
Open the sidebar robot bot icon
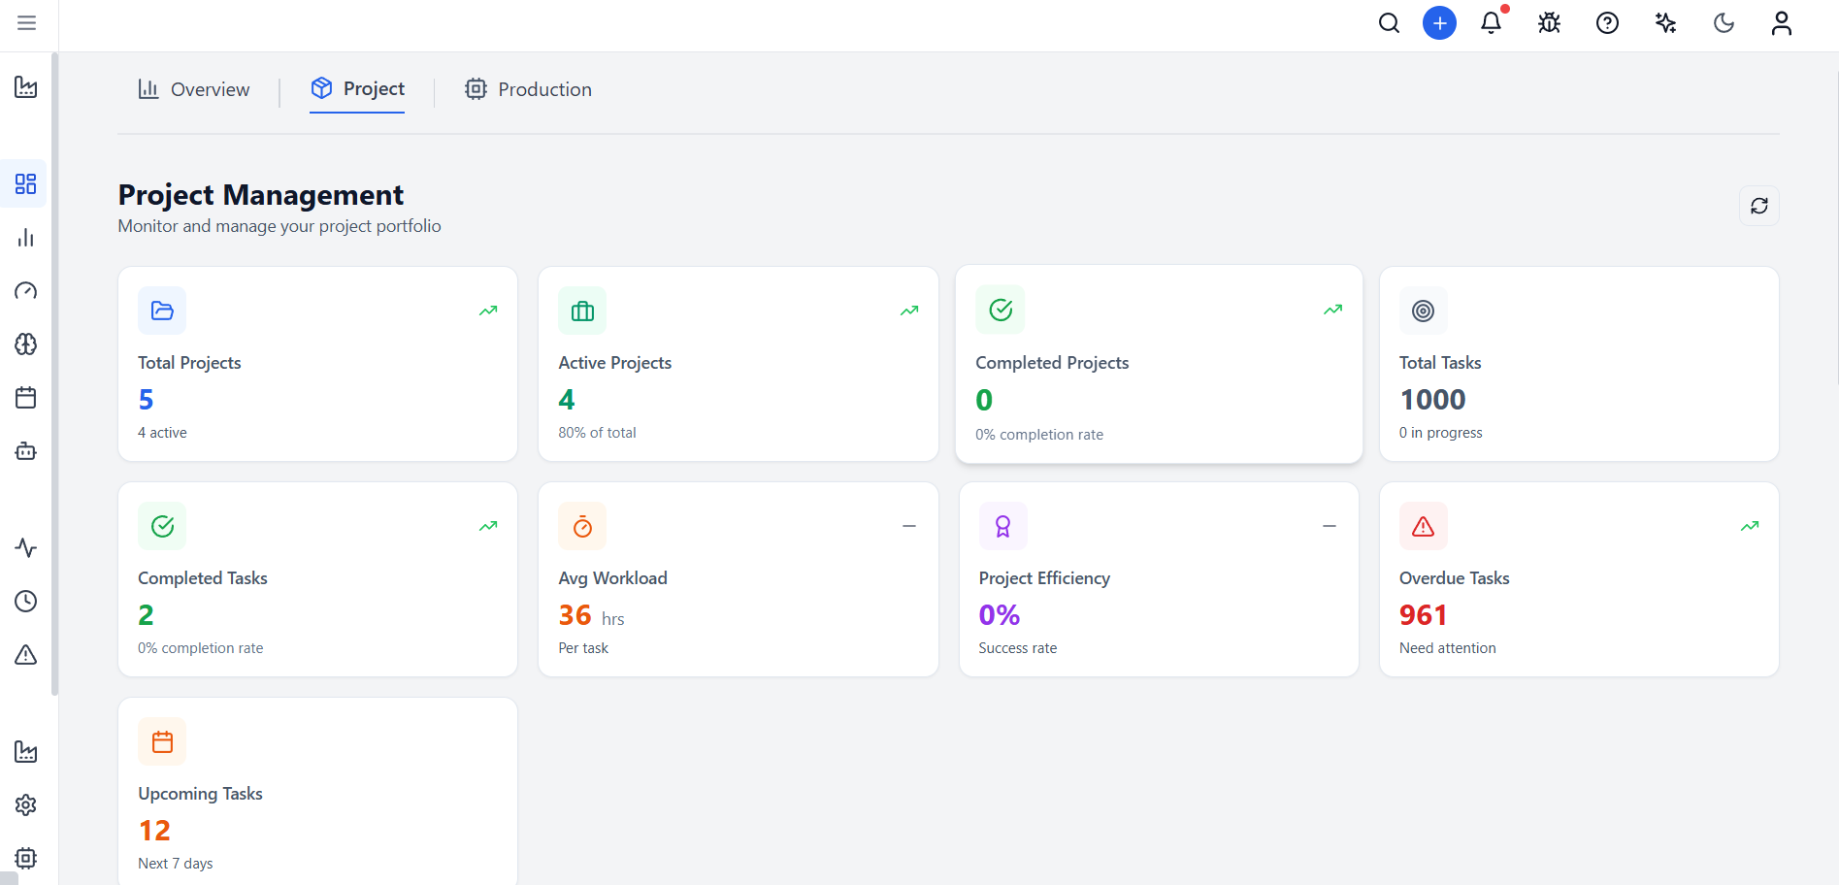point(26,451)
